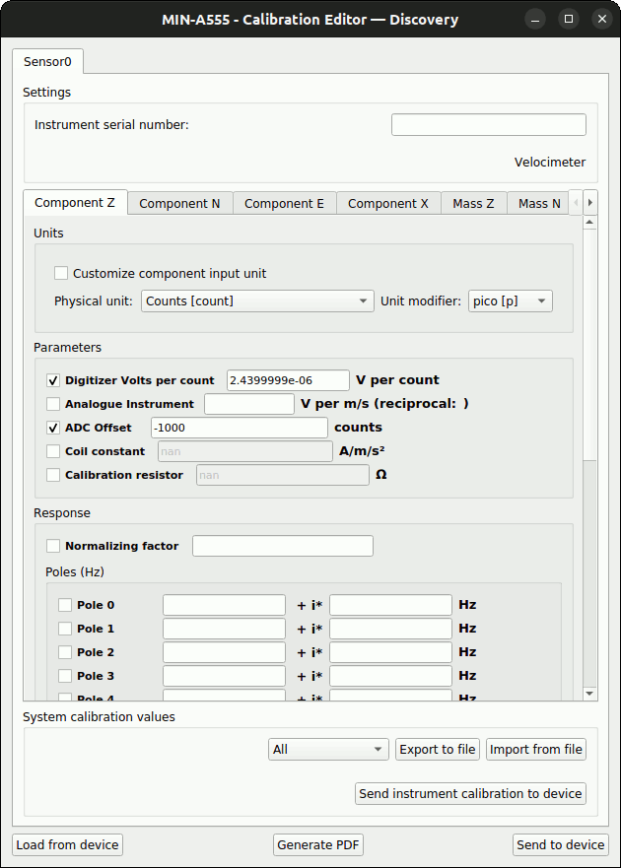This screenshot has width=621, height=868.
Task: Enable the Coil constant checkbox
Action: click(x=53, y=451)
